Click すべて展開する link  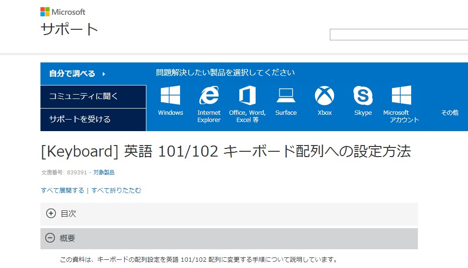[x=63, y=190]
